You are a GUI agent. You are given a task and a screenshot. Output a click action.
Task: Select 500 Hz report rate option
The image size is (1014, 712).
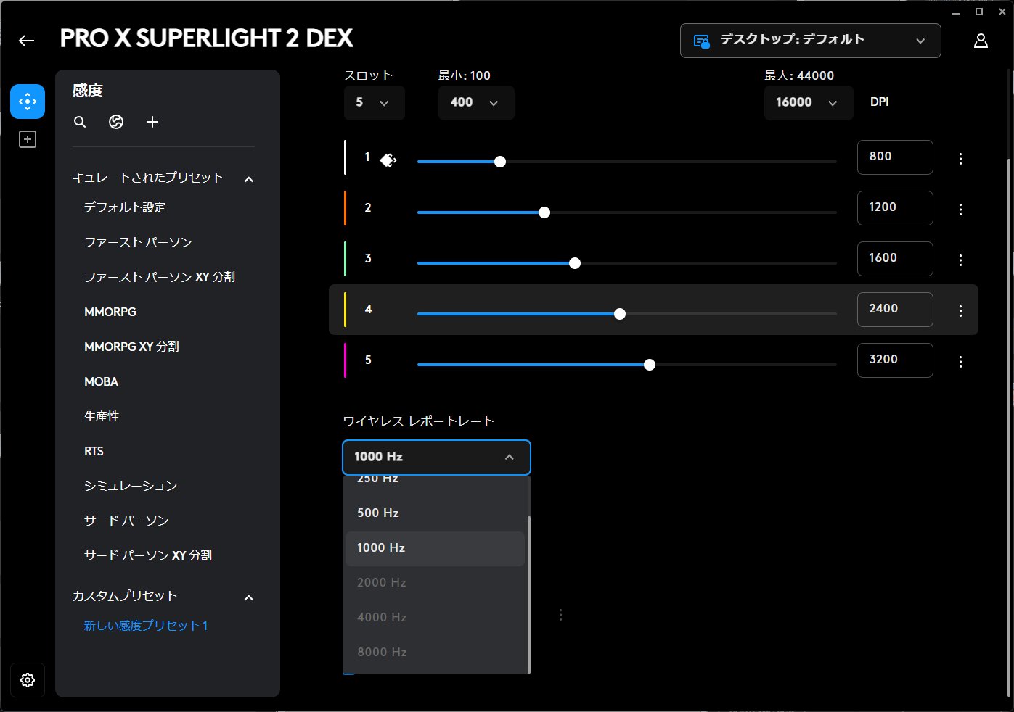(378, 513)
